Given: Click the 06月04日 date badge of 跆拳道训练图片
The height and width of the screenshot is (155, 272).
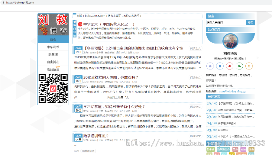Looking at the screenshot, I should [78, 137].
